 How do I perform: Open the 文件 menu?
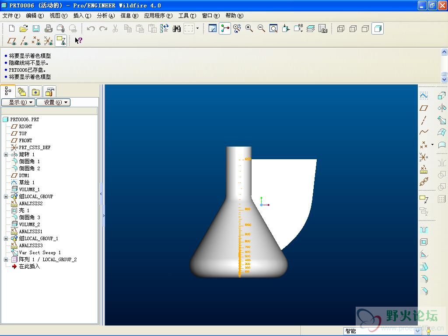(11, 16)
